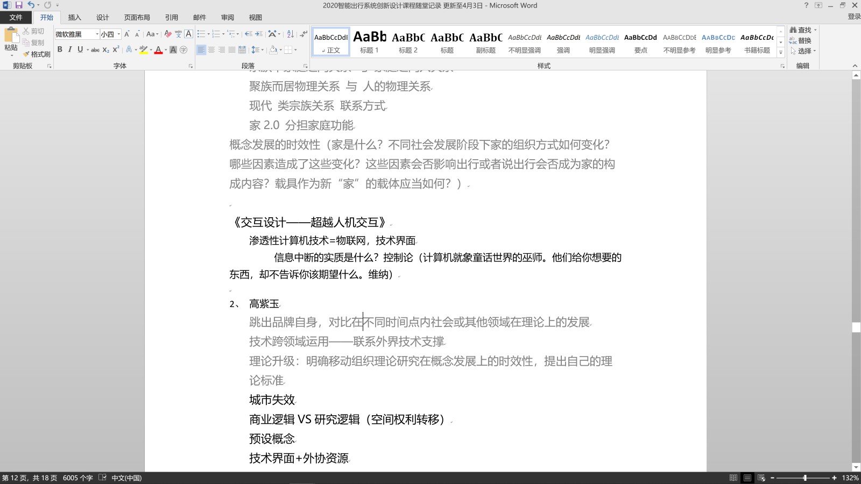Click the vertical scrollbar thumb
861x484 pixels.
pos(856,328)
